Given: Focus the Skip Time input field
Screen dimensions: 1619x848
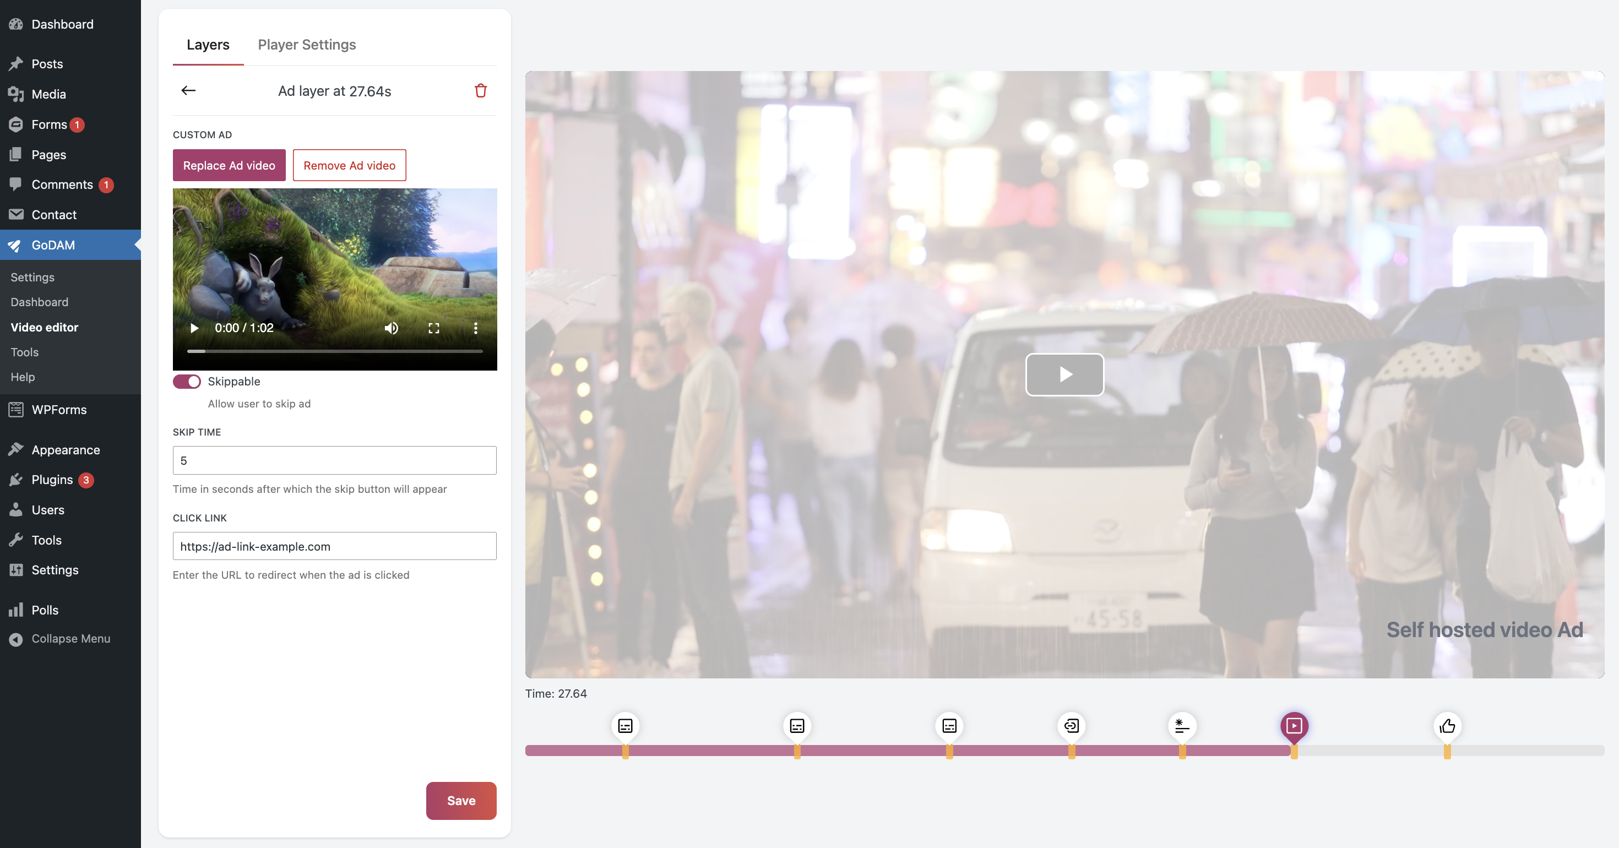Looking at the screenshot, I should [x=334, y=460].
